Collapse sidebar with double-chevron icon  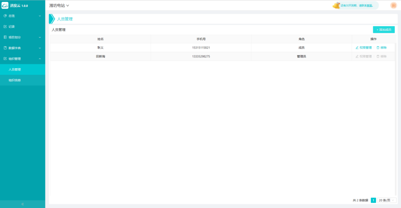click(23, 204)
